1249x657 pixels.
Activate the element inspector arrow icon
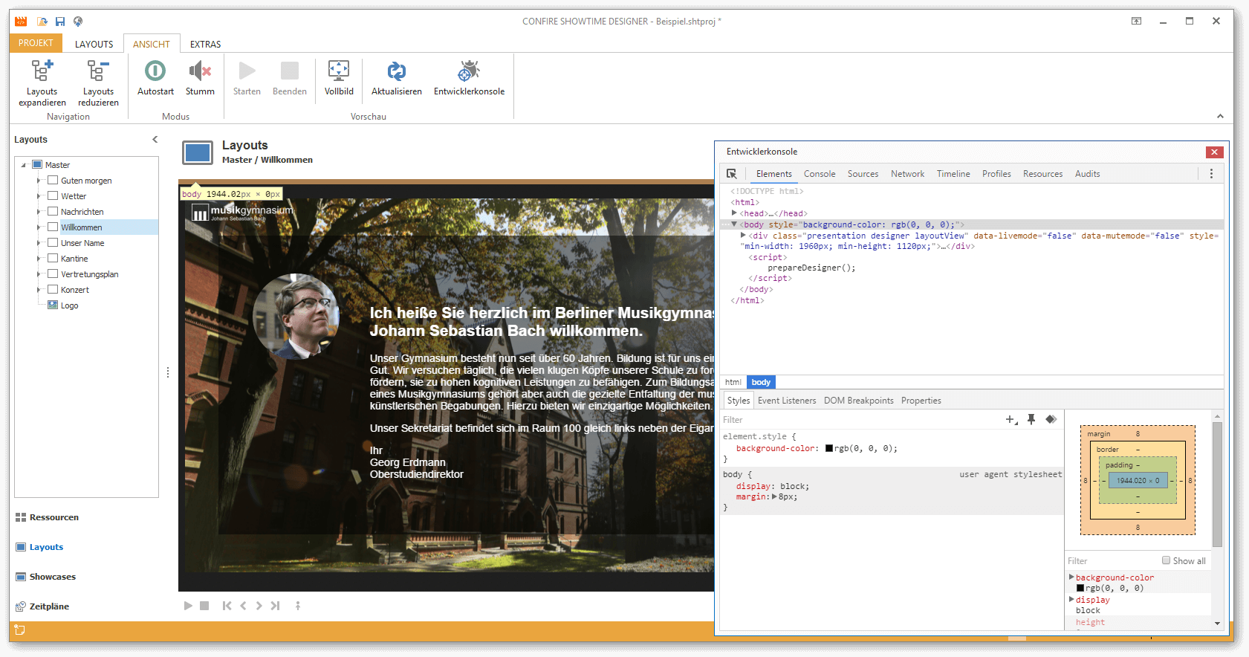[732, 174]
